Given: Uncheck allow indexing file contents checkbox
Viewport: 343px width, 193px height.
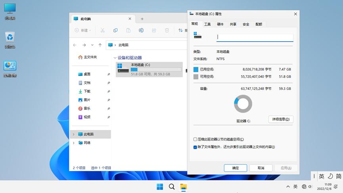Looking at the screenshot, I should click(195, 147).
